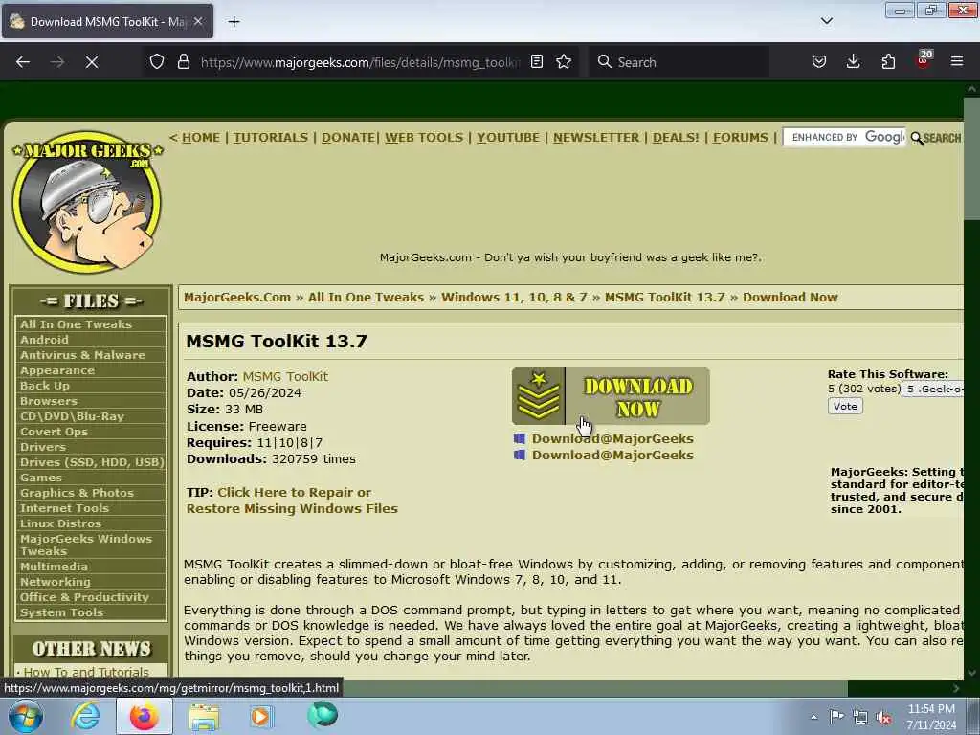Close the Download MSMG ToolKit tab
This screenshot has height=735, width=980.
[198, 21]
